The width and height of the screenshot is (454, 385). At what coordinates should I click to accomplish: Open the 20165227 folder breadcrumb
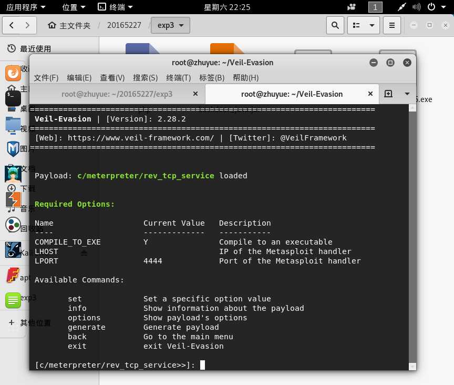coord(124,25)
